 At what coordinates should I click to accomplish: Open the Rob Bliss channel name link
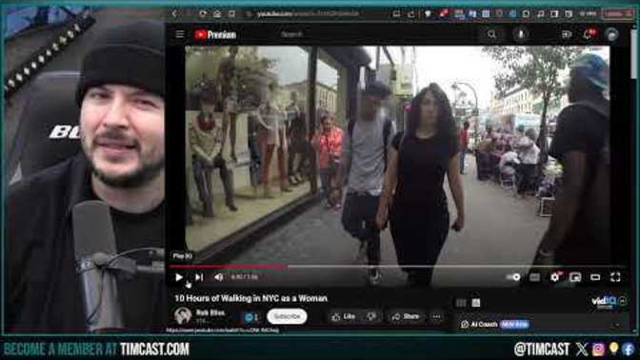[x=210, y=313]
